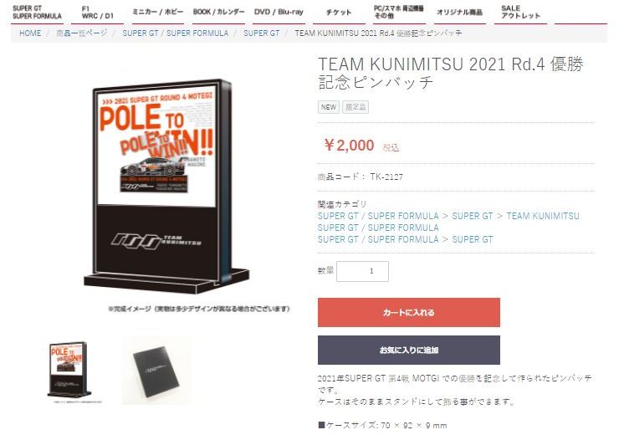Open the 商品一覧ページ breadcrumb link
Viewport: 619px width, 435px height.
[x=82, y=33]
